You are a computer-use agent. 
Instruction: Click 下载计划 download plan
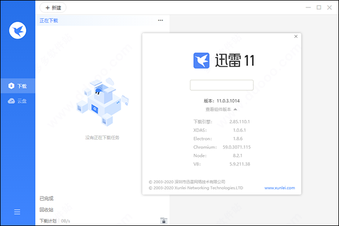tap(48, 221)
